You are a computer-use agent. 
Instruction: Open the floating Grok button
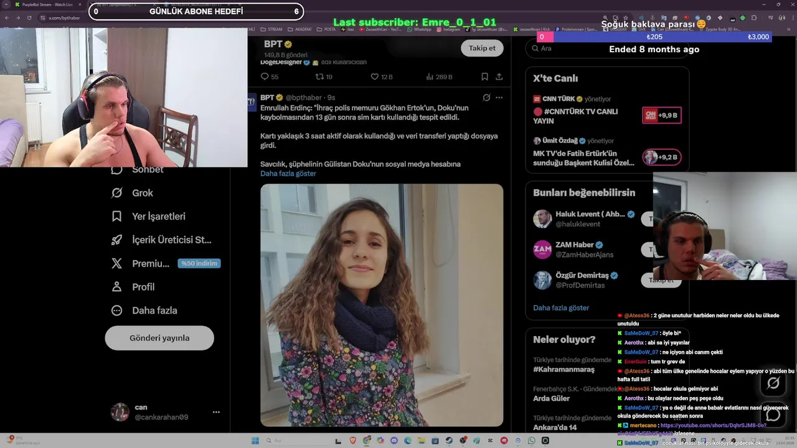773,383
